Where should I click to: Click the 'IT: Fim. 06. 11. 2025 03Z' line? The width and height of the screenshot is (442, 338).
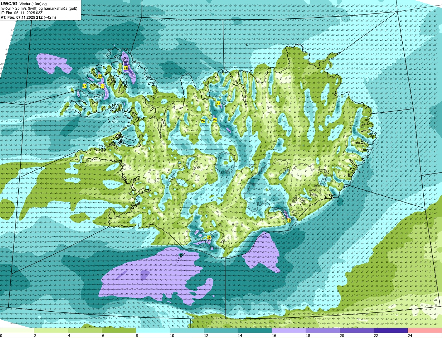coord(22,13)
